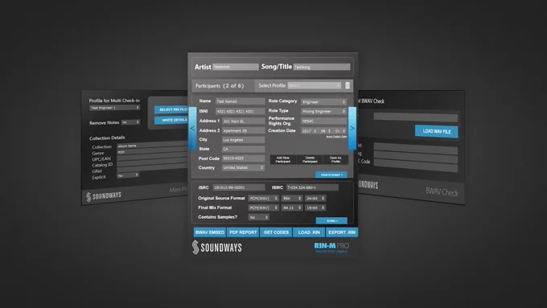Click LOAD WAV FILE in BWAV Check window

click(437, 132)
